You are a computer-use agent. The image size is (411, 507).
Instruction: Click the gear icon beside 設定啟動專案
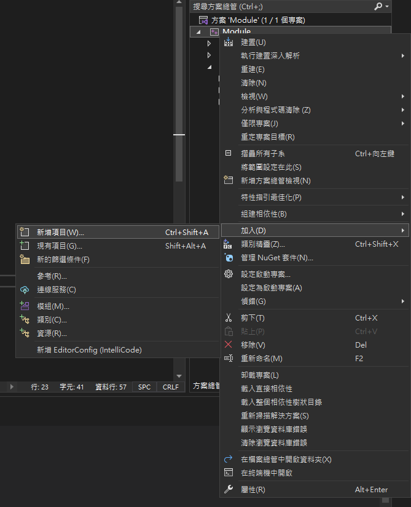[x=229, y=274]
